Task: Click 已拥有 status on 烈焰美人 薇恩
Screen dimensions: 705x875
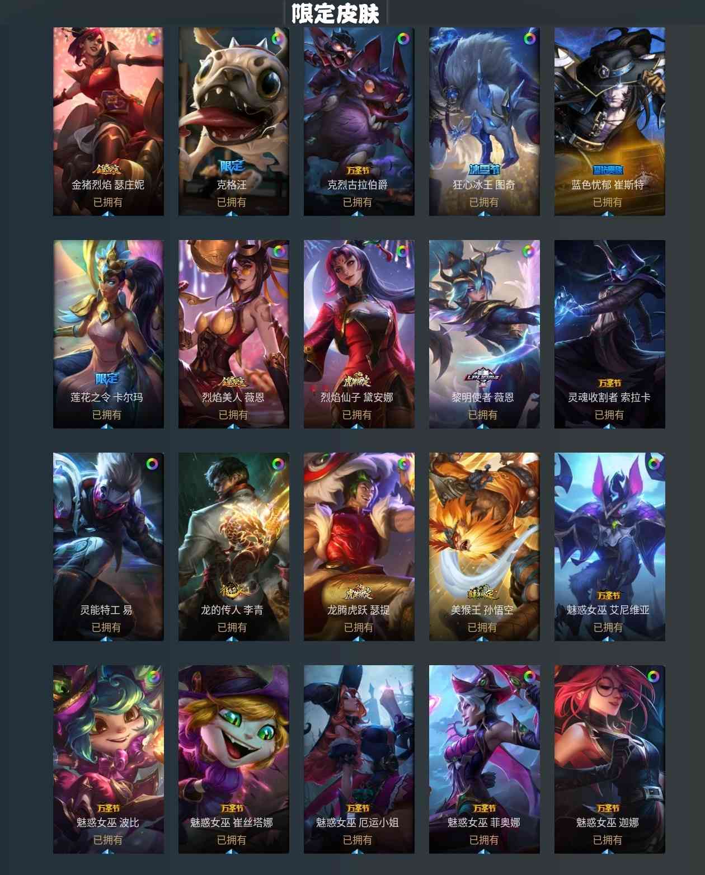Action: [233, 415]
